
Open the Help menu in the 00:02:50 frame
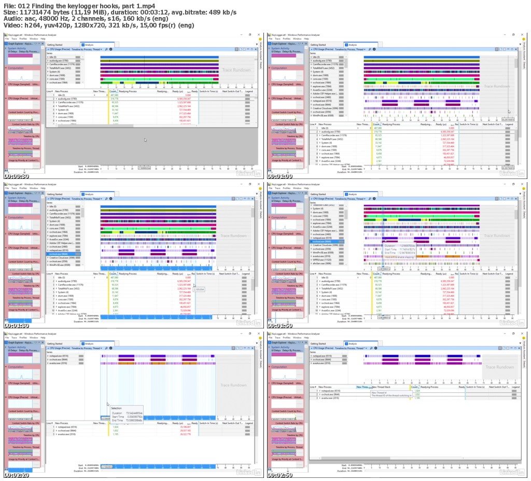(x=306, y=338)
